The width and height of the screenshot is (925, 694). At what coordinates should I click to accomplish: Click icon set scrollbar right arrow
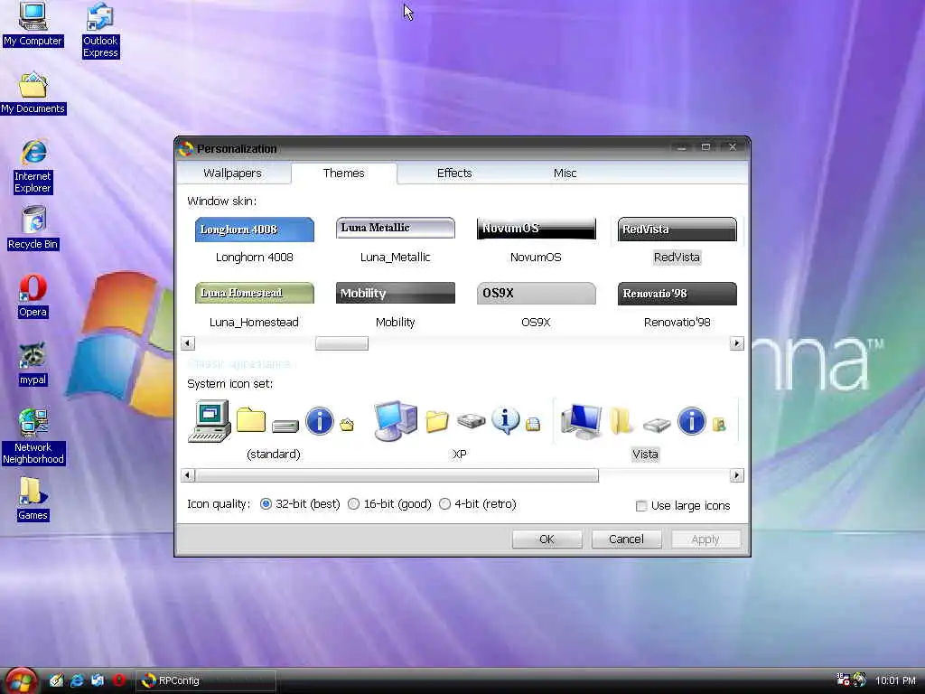[x=736, y=475]
